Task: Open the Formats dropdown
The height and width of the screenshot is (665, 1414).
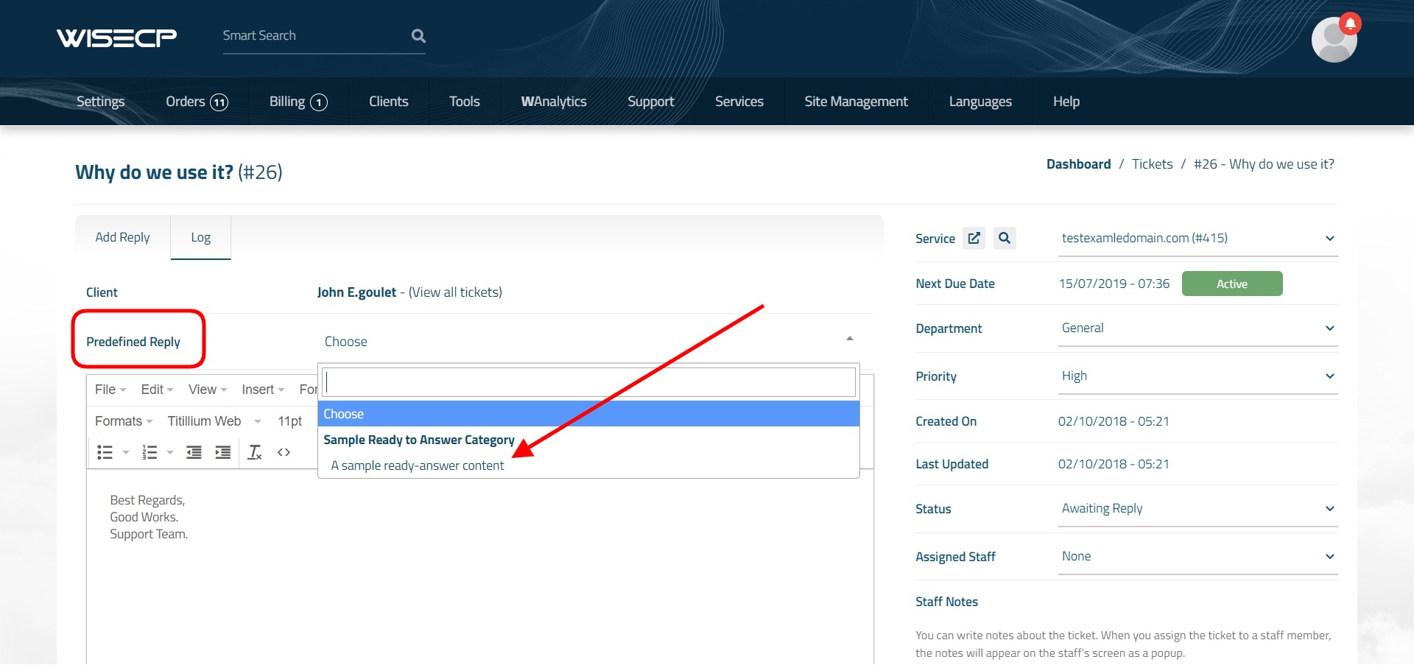Action: pyautogui.click(x=124, y=421)
